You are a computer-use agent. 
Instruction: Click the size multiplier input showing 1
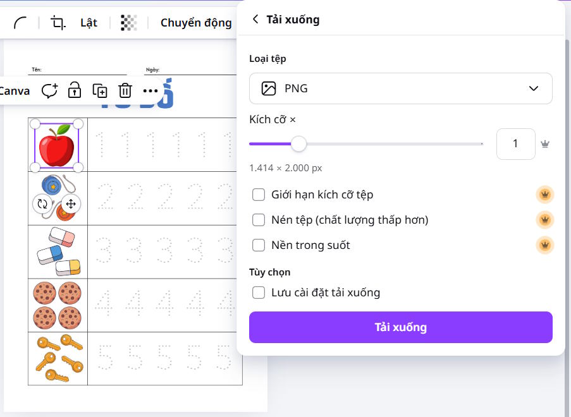[515, 144]
